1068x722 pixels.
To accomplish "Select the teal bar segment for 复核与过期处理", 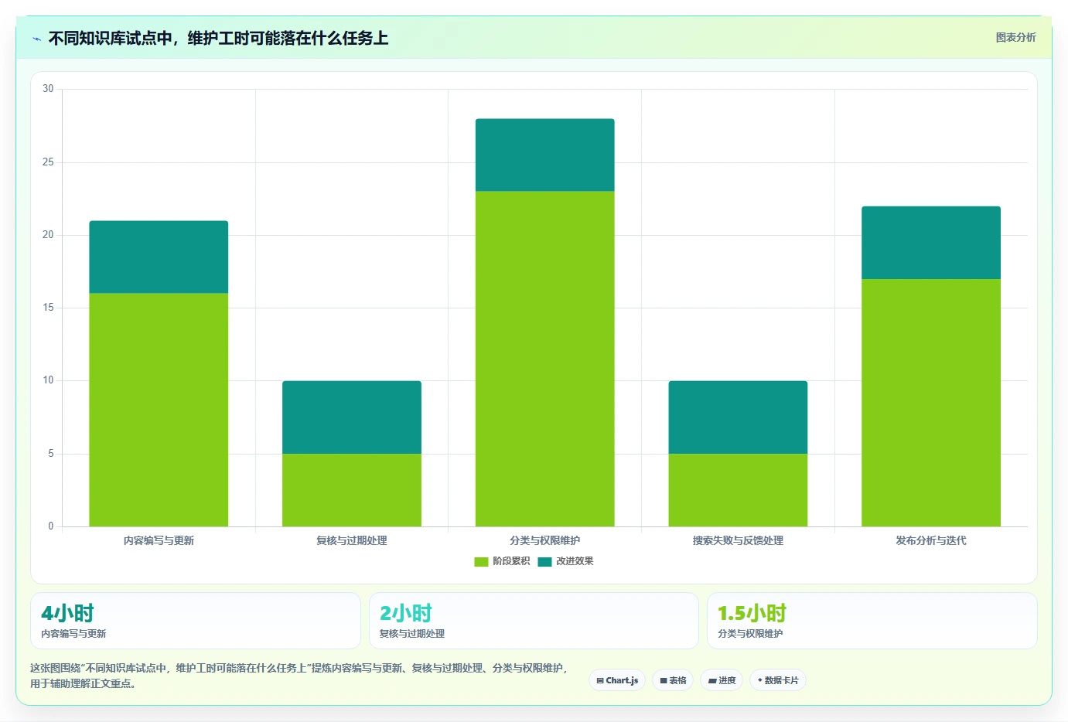I will coord(352,417).
